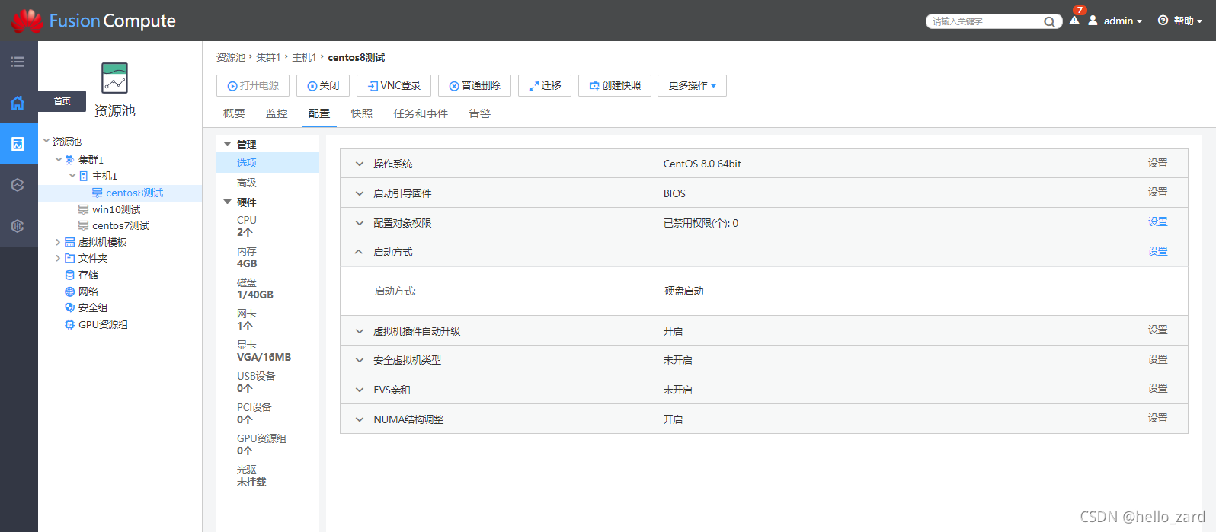Image resolution: width=1216 pixels, height=532 pixels.
Task: Switch to 任务和事件 tab
Action: [421, 113]
